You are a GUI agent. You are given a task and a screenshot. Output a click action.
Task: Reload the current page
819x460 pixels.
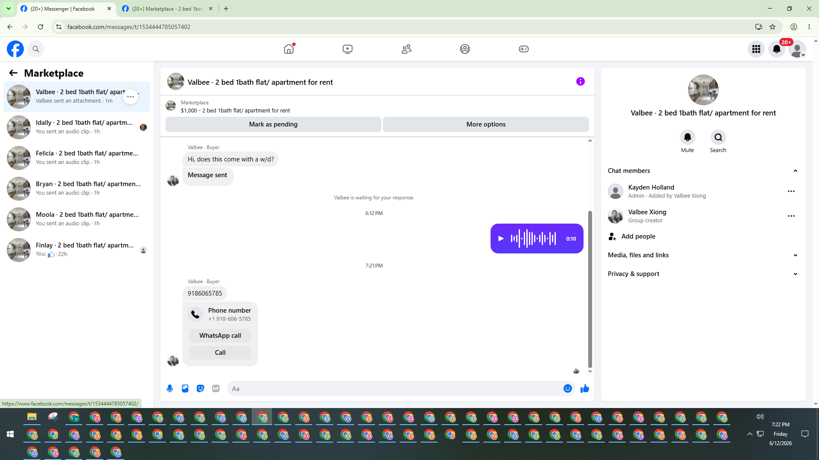[41, 27]
